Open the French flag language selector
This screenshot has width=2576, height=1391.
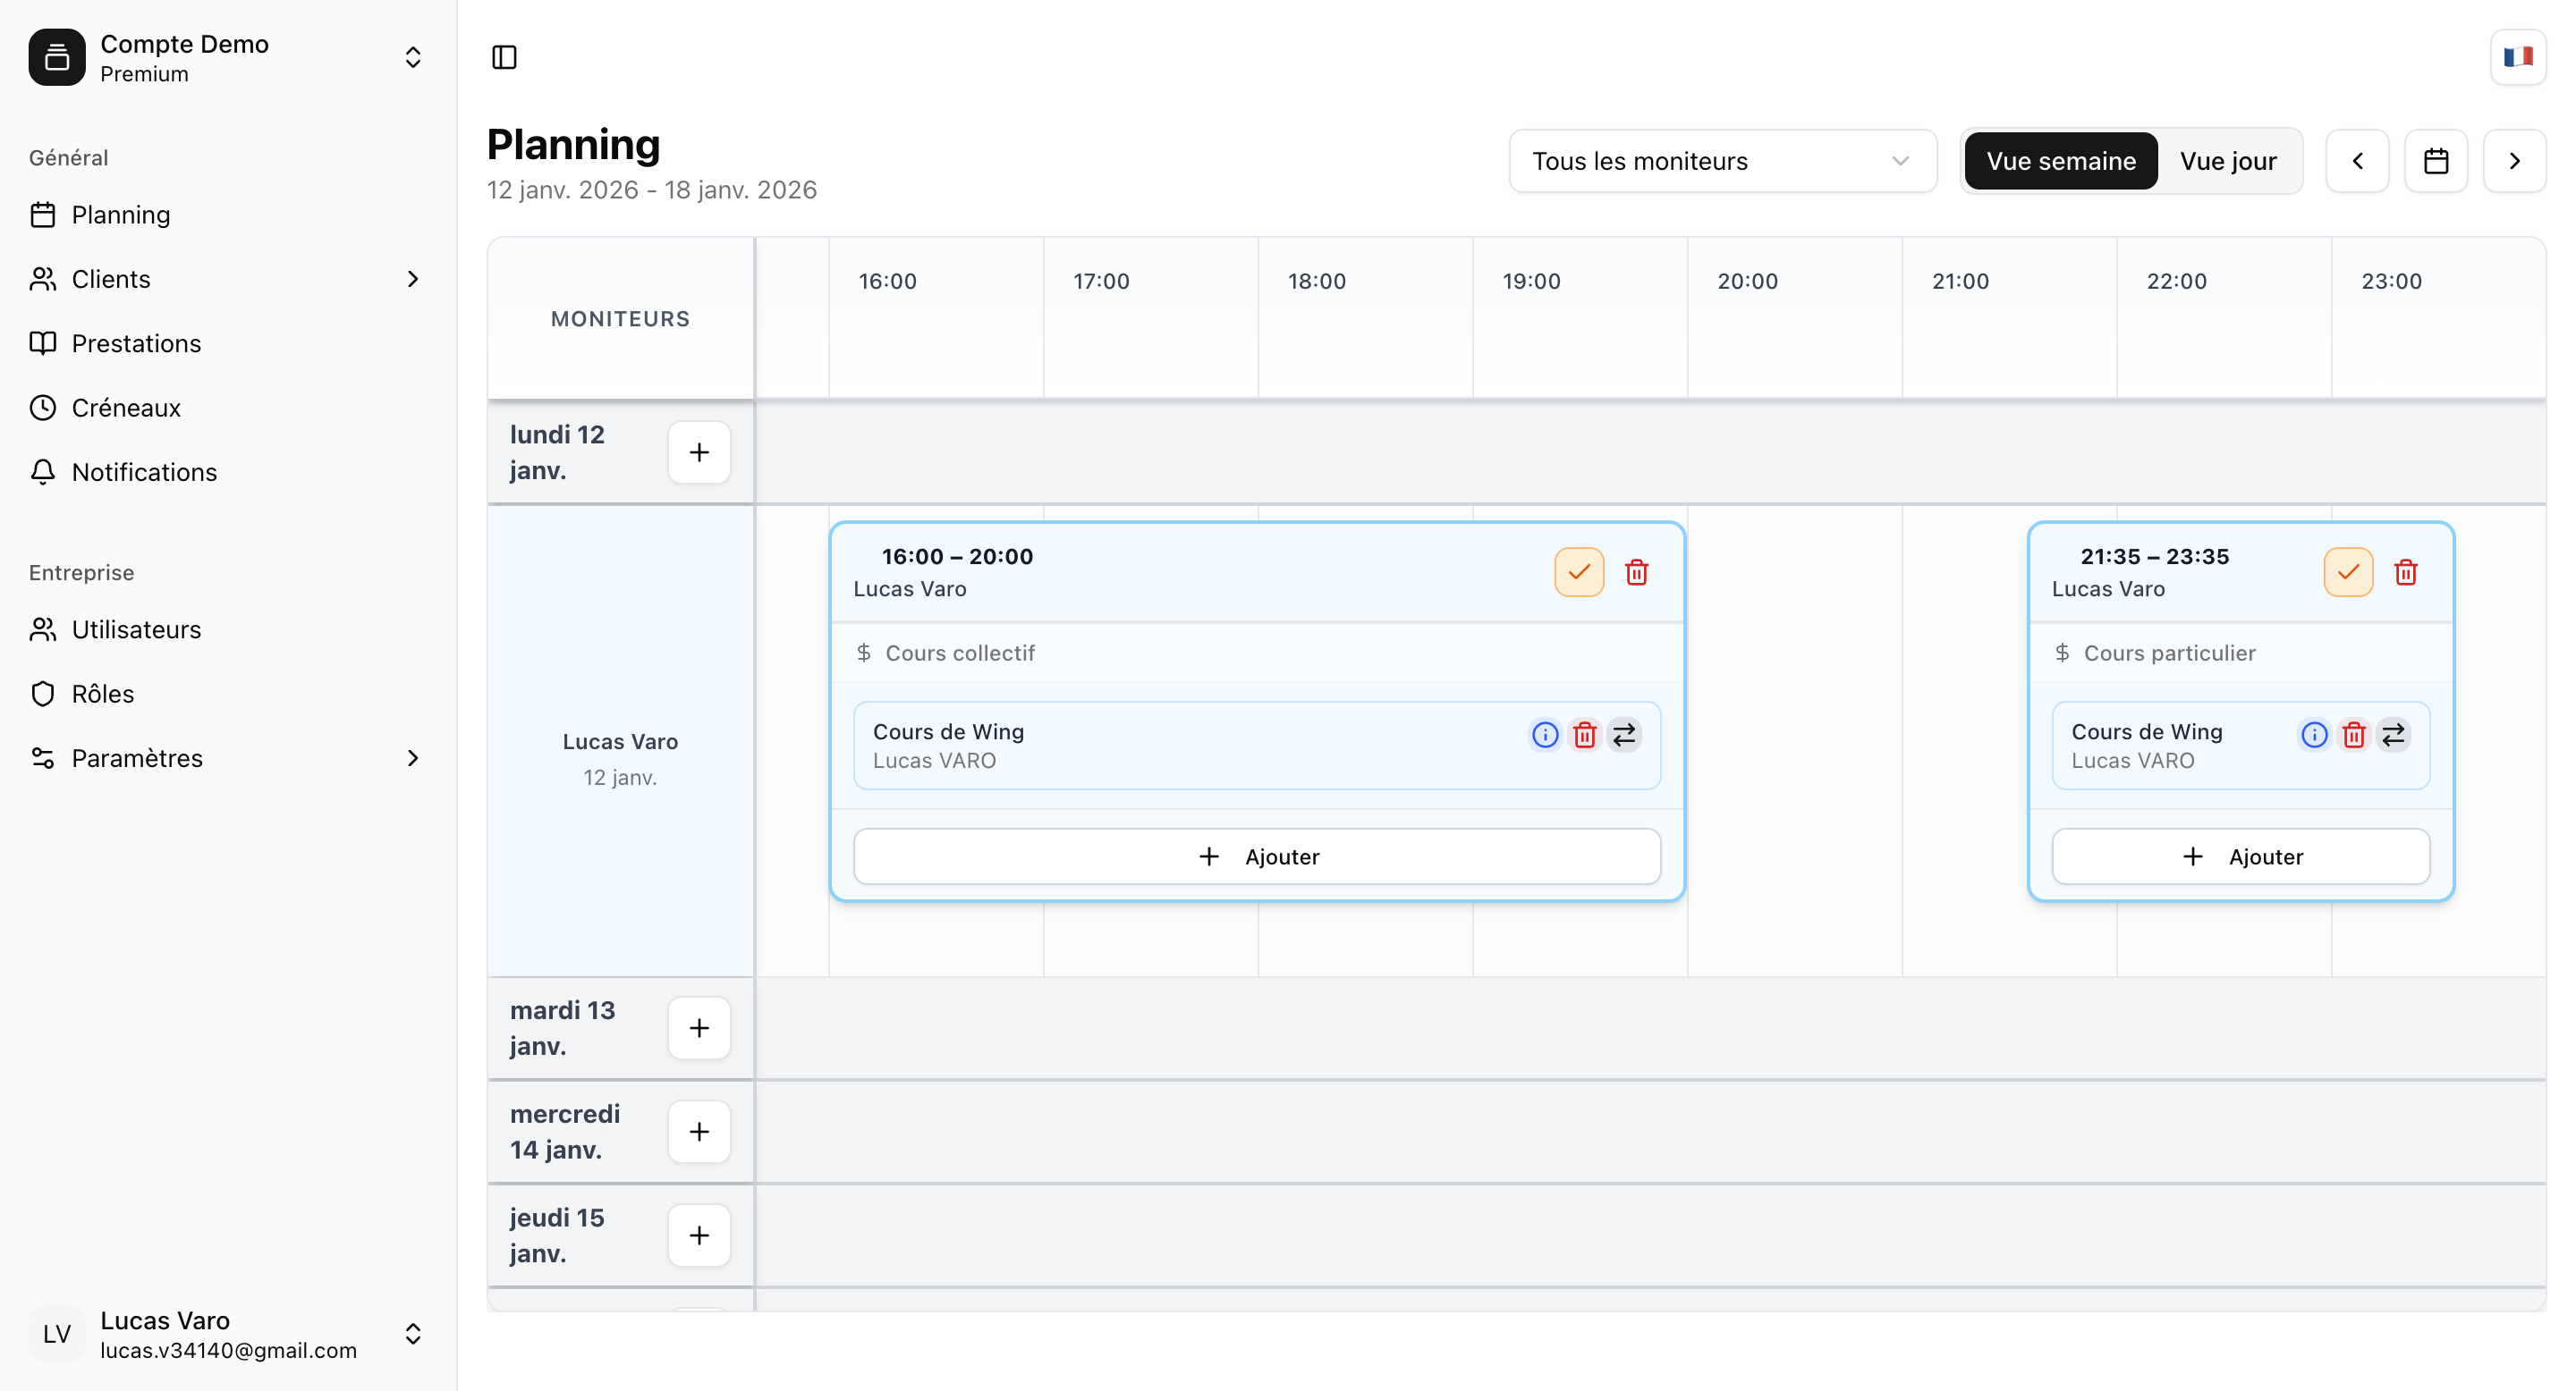[x=2517, y=57]
